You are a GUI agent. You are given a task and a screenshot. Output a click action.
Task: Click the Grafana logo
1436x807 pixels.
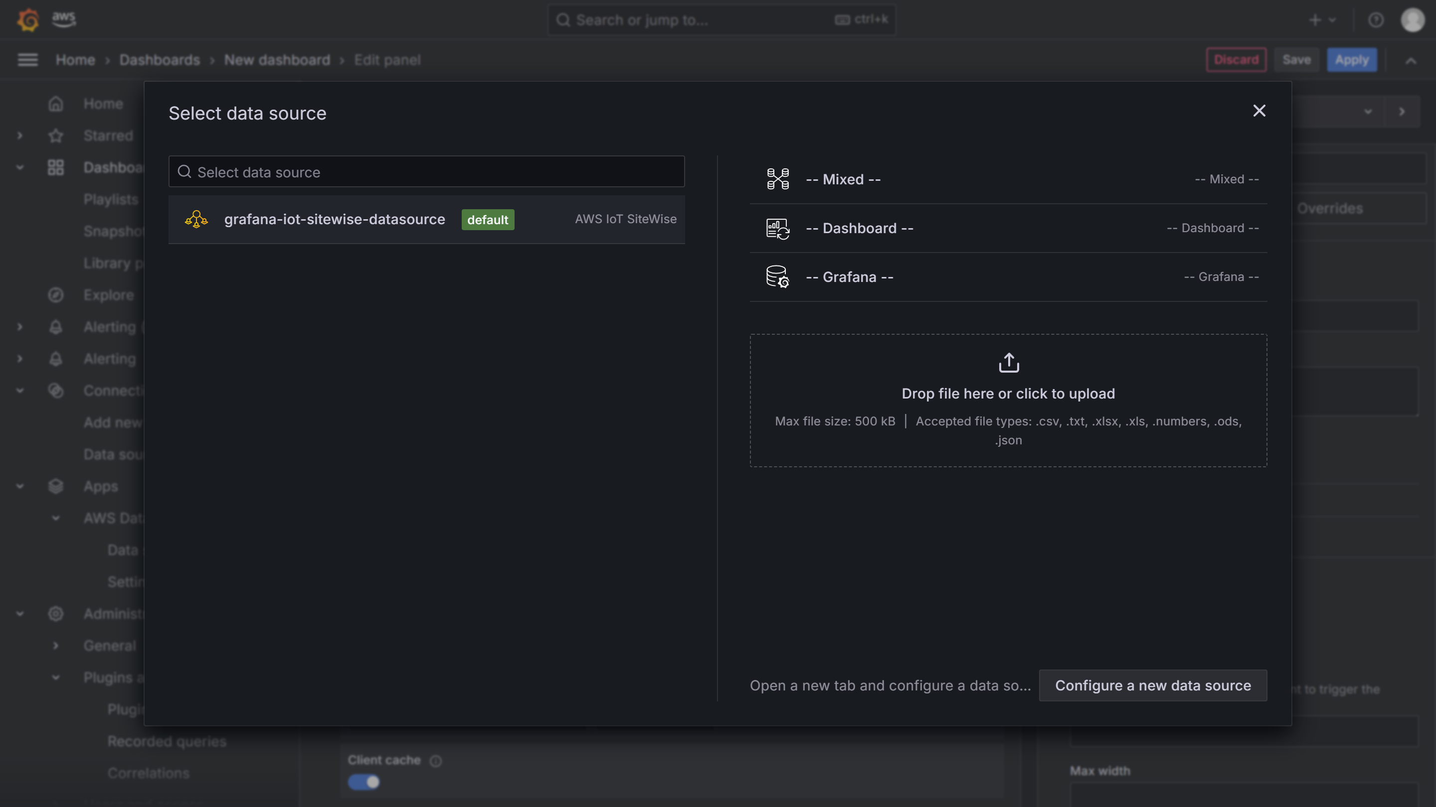tap(28, 20)
